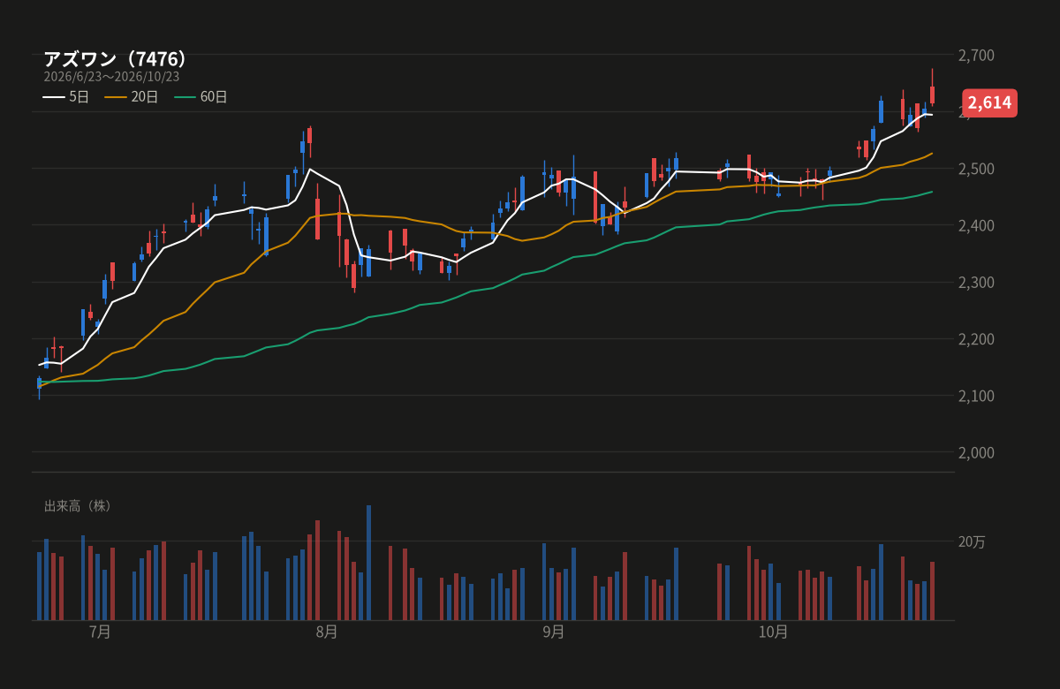Toggle the 5日 moving average legend entry
Image resolution: width=1060 pixels, height=689 pixels.
point(66,97)
